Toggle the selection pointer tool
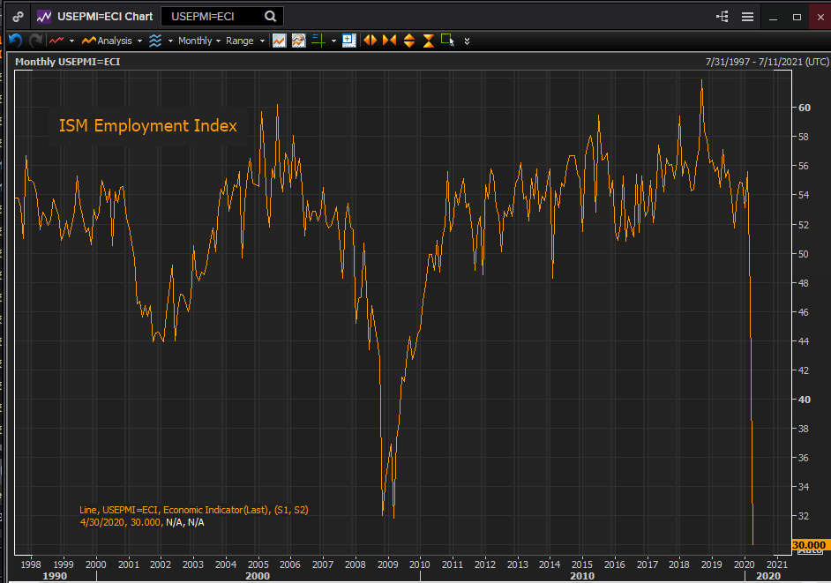 [447, 40]
